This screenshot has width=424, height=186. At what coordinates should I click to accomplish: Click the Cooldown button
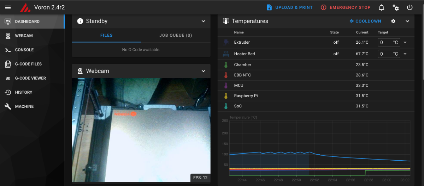[365, 21]
